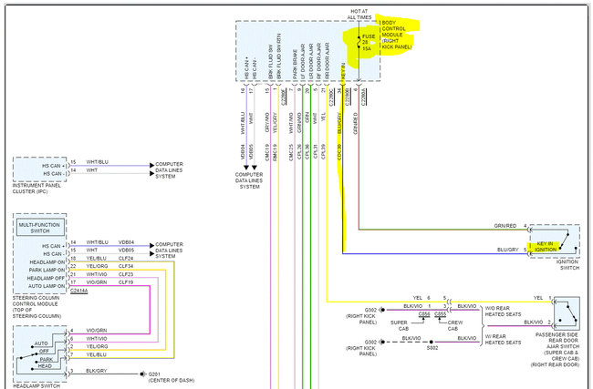
Task: Select circuit code "CLF23"
Action: (x=126, y=274)
